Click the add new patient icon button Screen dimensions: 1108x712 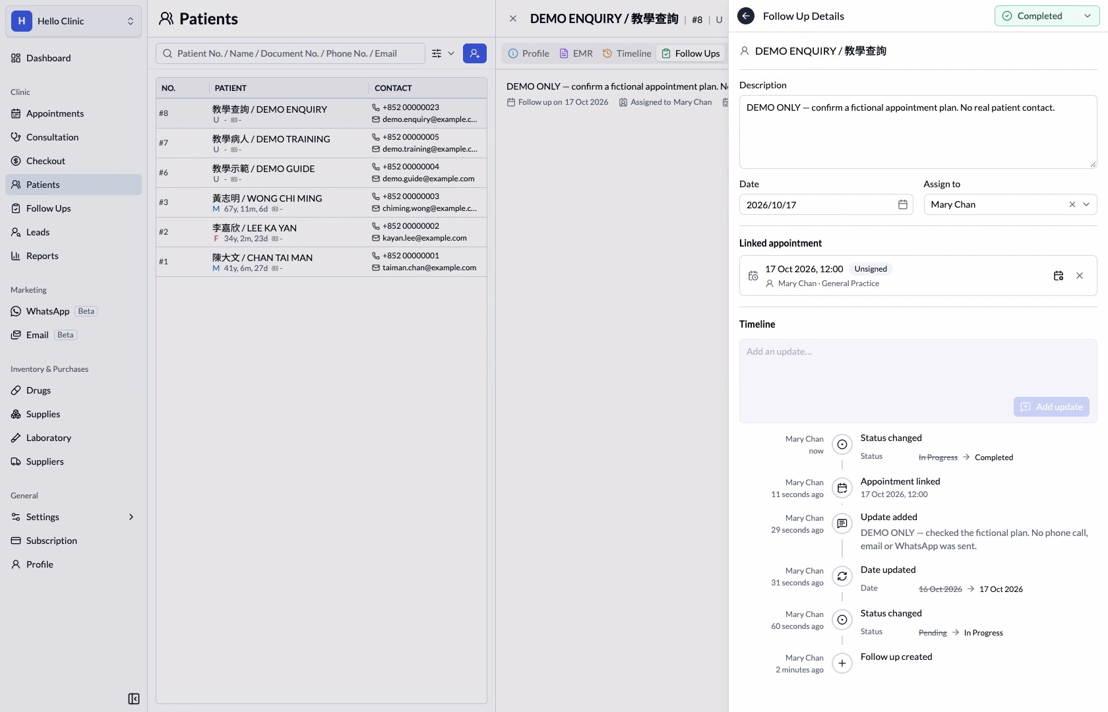[475, 53]
